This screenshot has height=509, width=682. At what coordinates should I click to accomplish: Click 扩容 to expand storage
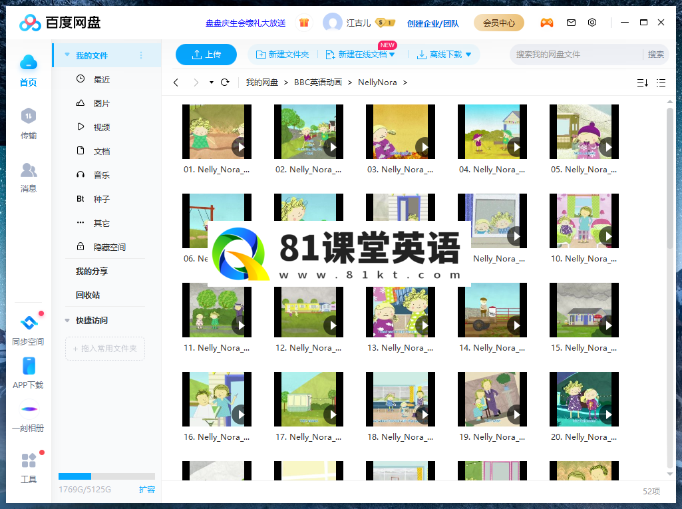tap(147, 490)
